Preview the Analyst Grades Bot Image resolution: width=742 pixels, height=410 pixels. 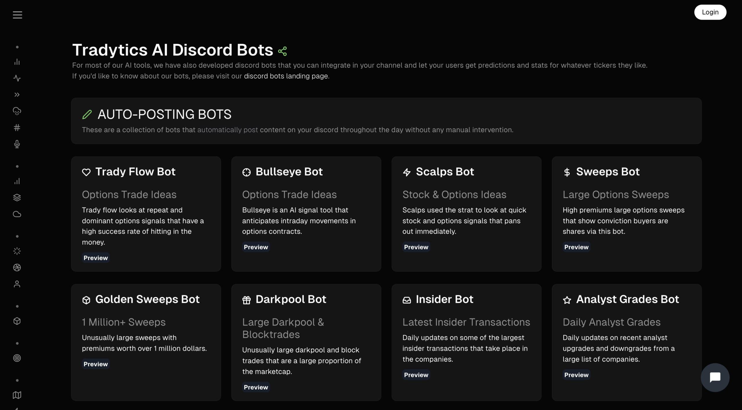576,375
